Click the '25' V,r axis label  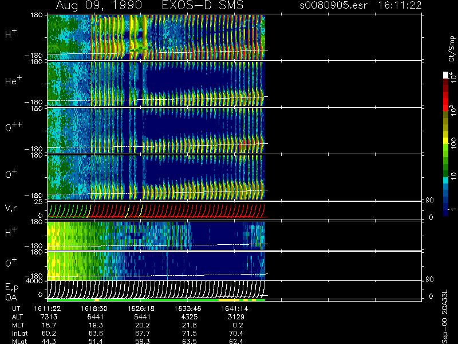coord(40,202)
